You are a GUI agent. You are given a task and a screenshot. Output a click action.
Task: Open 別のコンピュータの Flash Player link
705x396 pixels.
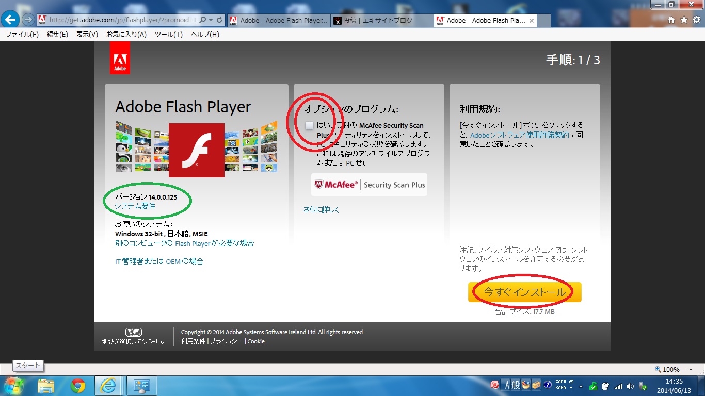[184, 243]
